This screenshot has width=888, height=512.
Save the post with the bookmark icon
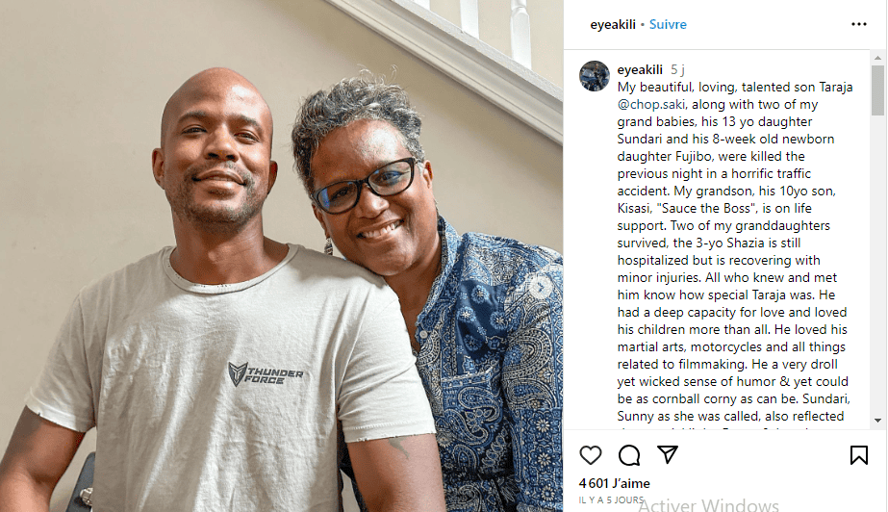pos(858,455)
